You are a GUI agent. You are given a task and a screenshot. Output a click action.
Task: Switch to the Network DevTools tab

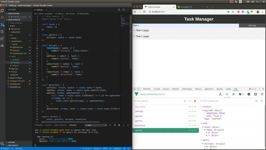(x=175, y=89)
